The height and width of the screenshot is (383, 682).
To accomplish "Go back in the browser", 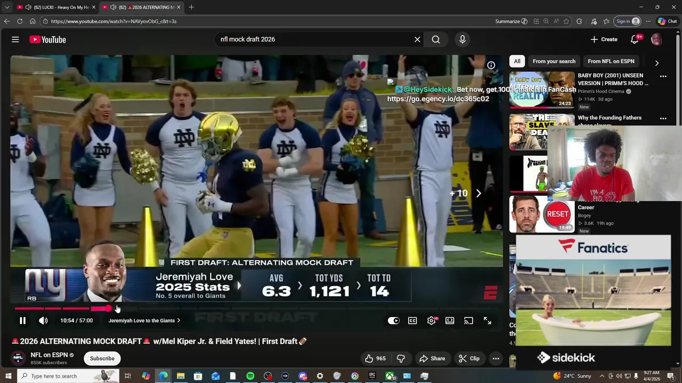I will [x=6, y=21].
